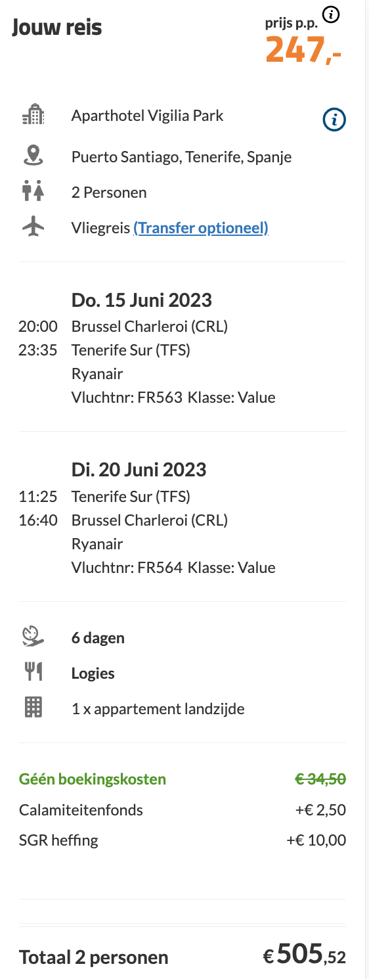Click outbound flight number FR563

point(160,398)
